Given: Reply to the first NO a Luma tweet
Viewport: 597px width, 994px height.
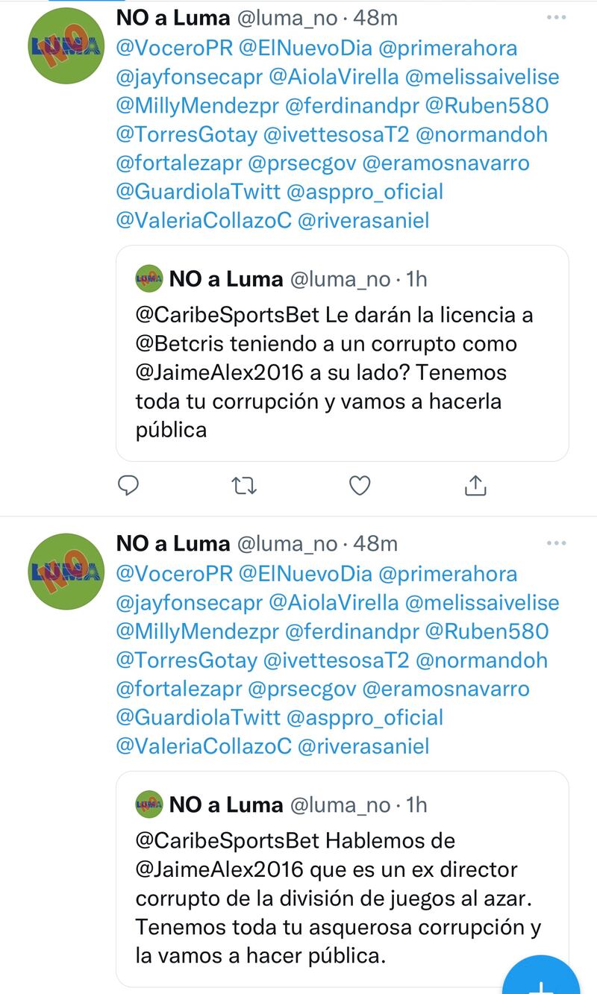Looking at the screenshot, I should pos(129,486).
